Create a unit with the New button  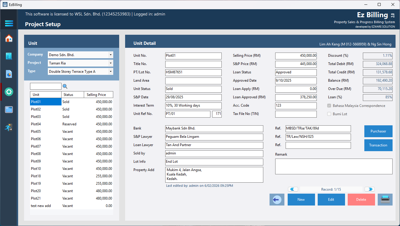(x=301, y=200)
